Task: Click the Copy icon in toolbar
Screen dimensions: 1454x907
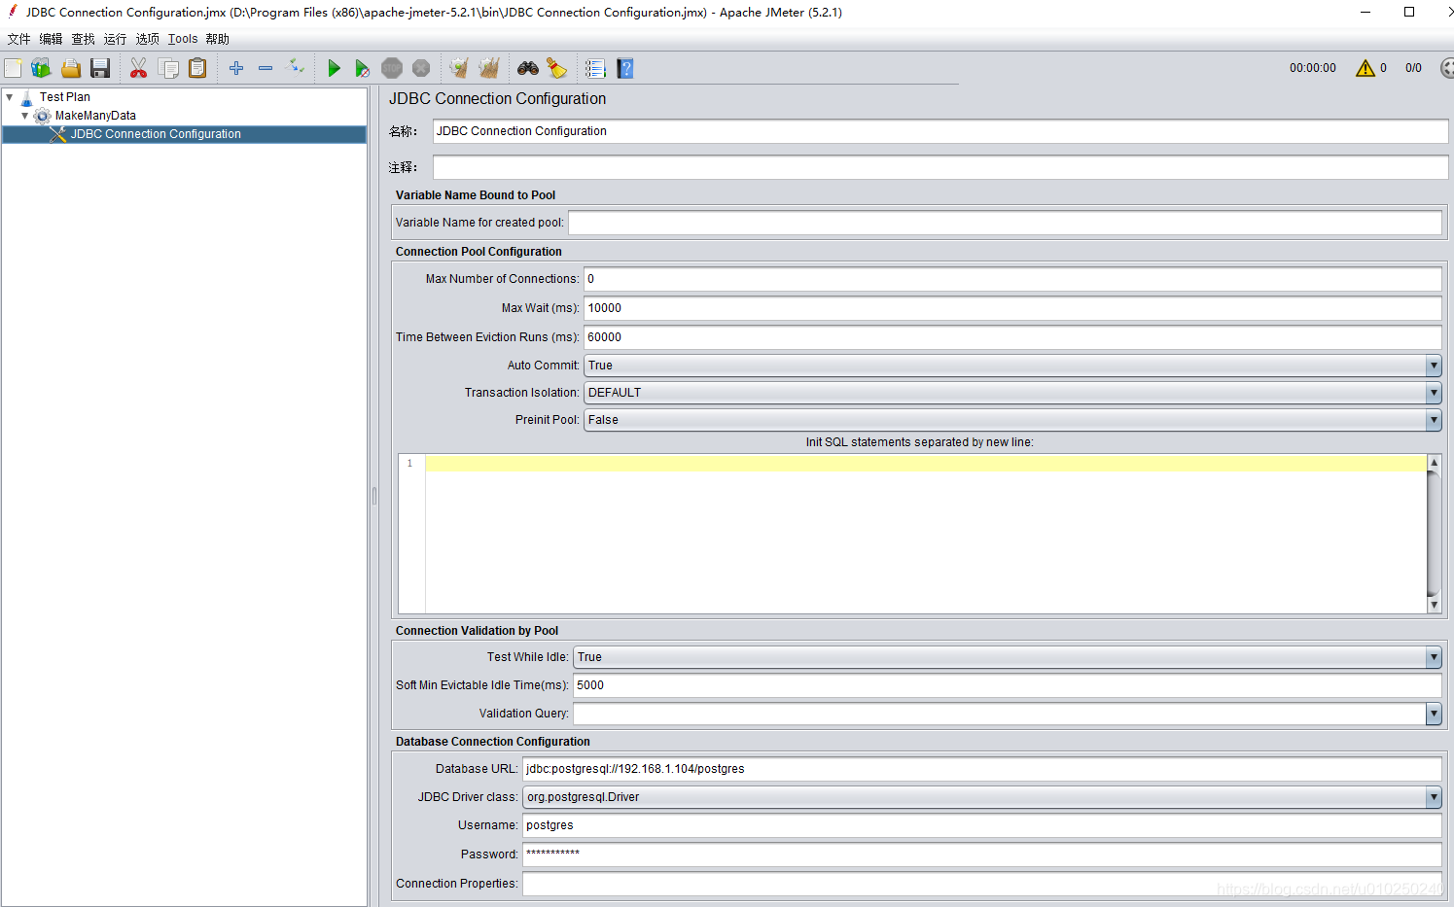Action: click(168, 68)
